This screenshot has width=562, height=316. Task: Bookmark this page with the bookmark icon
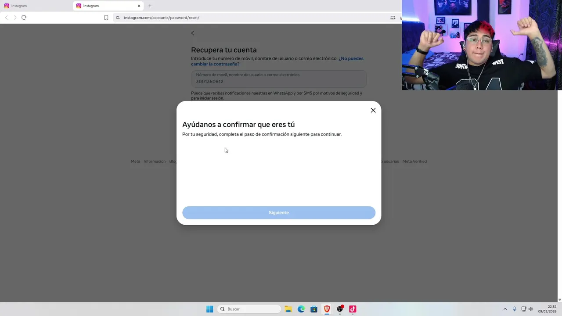[x=106, y=18]
